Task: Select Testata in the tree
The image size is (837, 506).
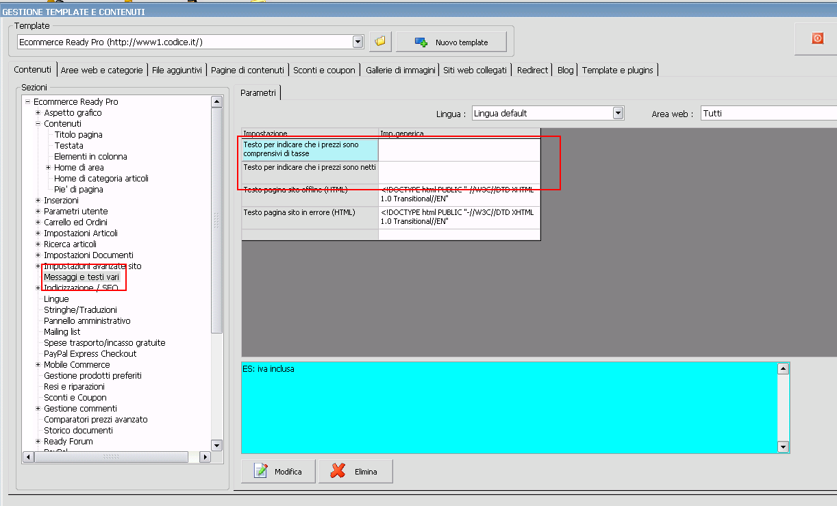Action: pos(68,145)
